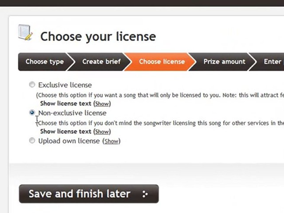Click the Non-exclusive license label text
Screen dimensions: 284x213
[72, 113]
